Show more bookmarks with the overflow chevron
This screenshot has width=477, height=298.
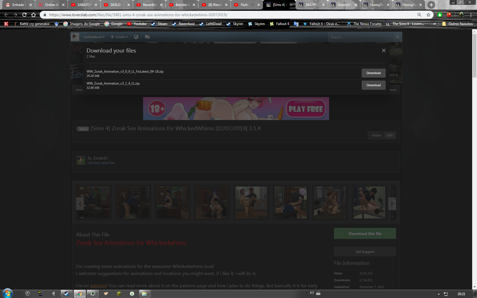point(434,24)
